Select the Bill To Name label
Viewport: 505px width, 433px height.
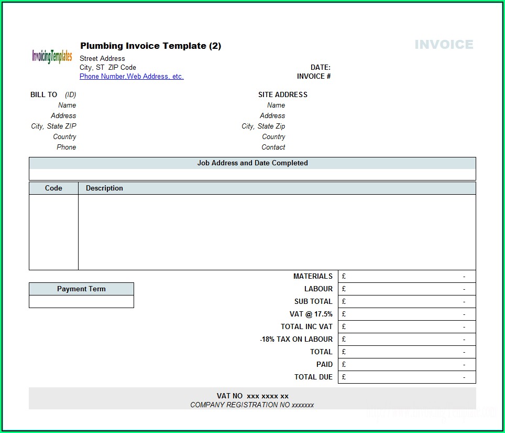pyautogui.click(x=67, y=105)
